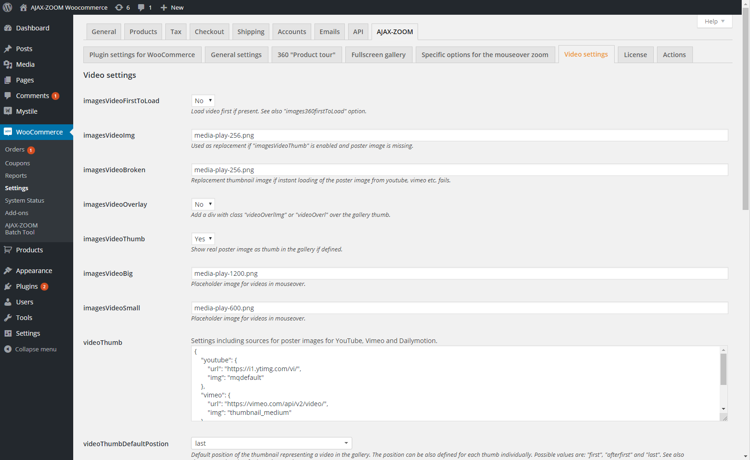Open 360 "Product tour" subtab

307,55
